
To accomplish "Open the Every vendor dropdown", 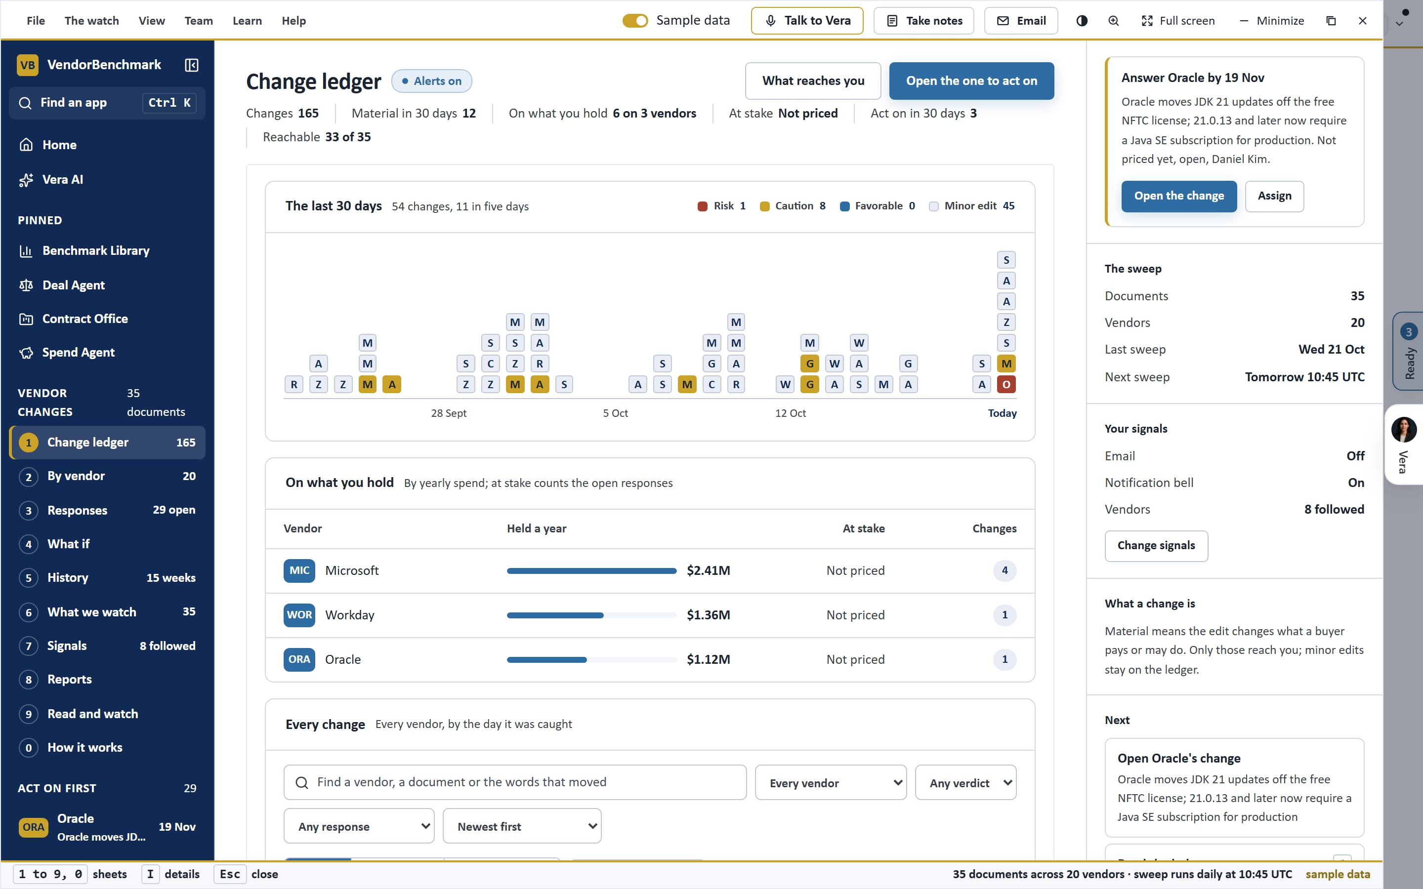I will (830, 783).
